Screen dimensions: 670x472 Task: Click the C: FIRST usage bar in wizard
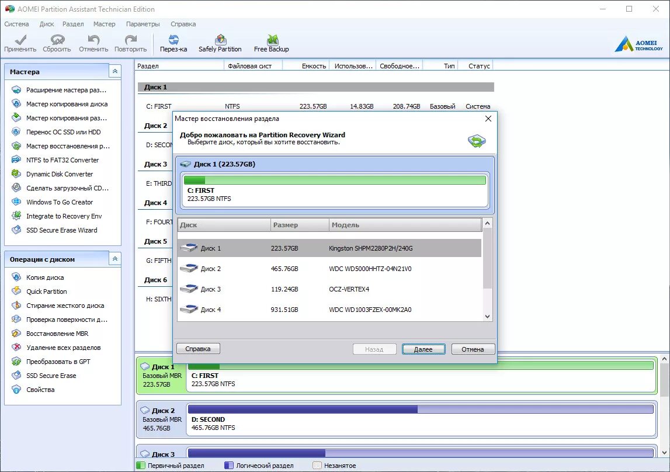[335, 181]
